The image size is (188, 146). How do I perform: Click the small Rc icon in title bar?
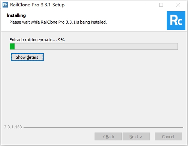[5, 5]
